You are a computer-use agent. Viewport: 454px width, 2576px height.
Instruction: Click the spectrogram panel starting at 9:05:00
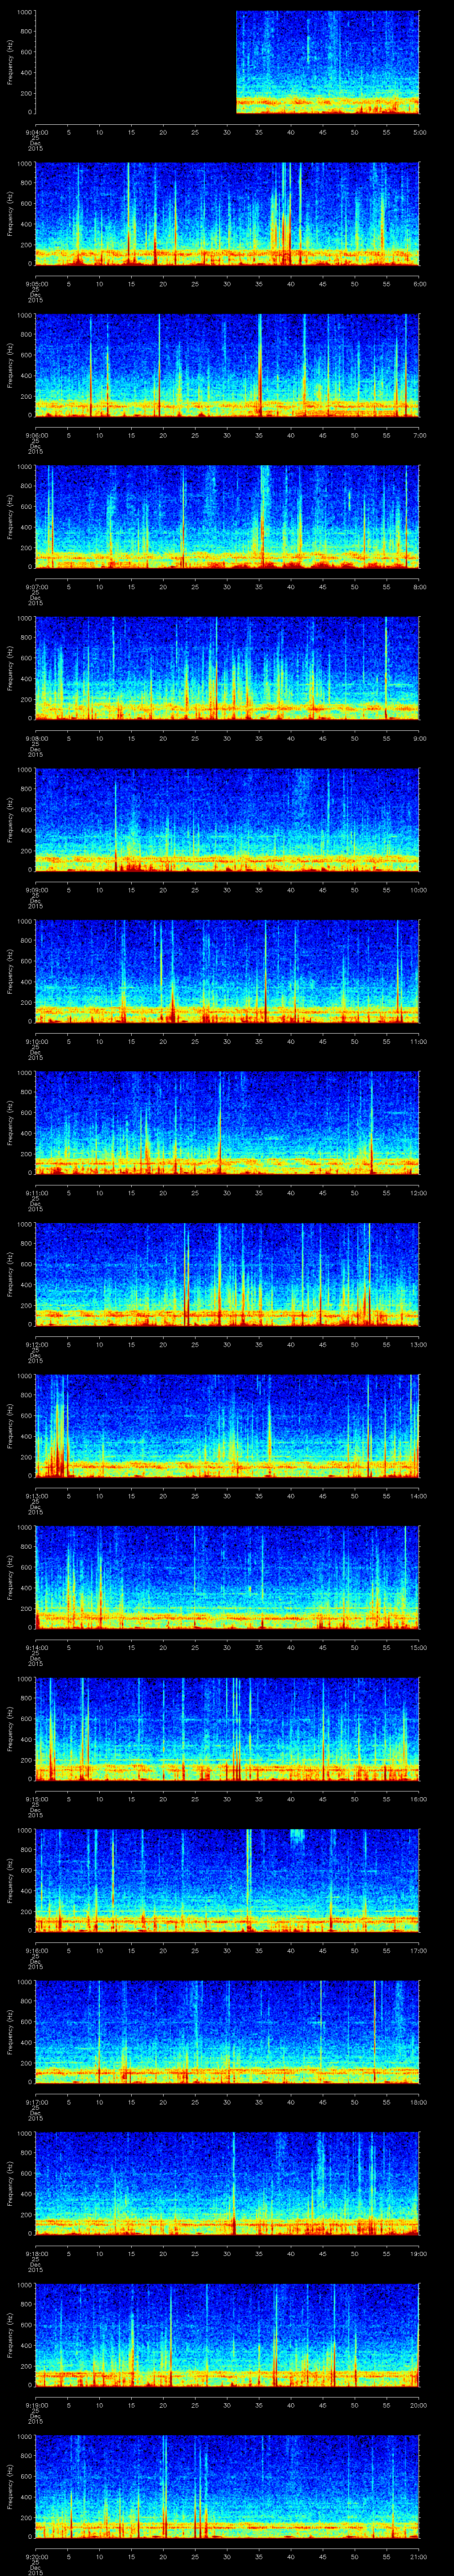coord(227,213)
